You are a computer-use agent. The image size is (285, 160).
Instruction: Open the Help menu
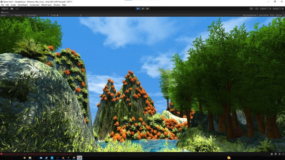pyautogui.click(x=64, y=5)
